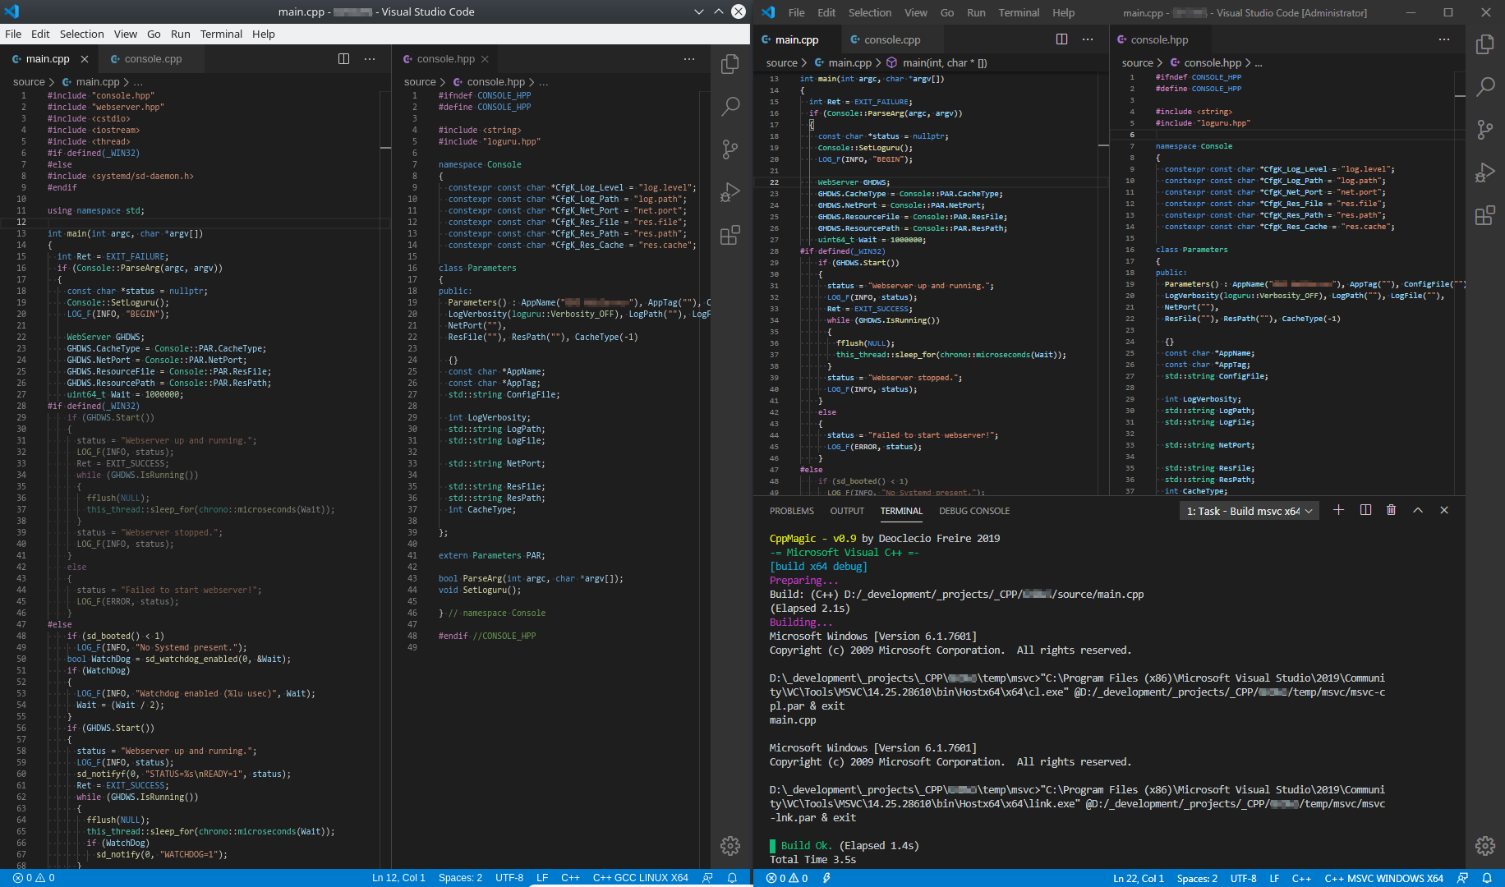Open the Selection menu in the left window
The width and height of the screenshot is (1505, 887).
81,34
